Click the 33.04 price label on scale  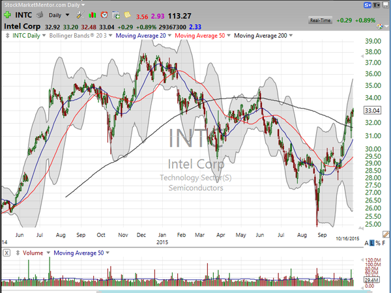[372, 111]
